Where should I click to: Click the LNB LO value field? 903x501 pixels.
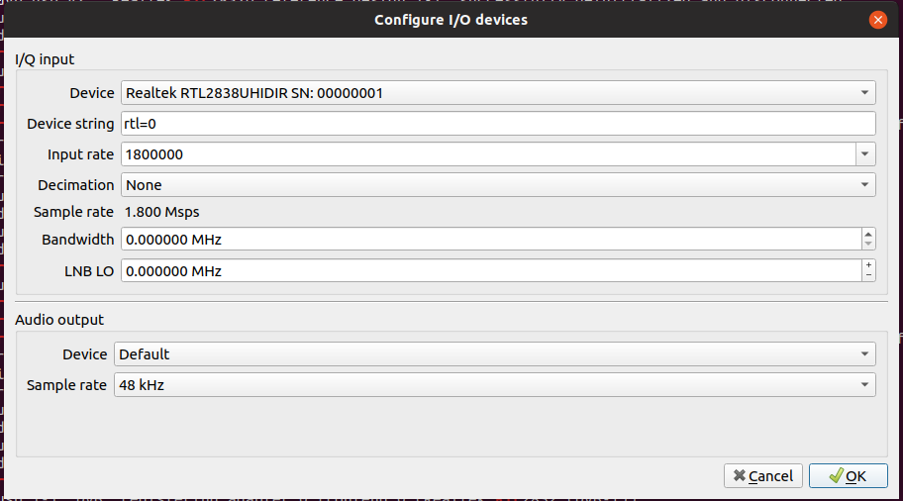(491, 270)
